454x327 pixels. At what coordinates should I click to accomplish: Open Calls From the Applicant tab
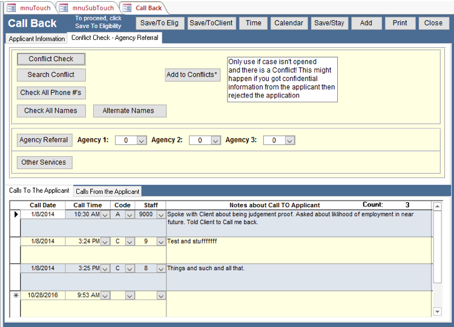click(108, 191)
